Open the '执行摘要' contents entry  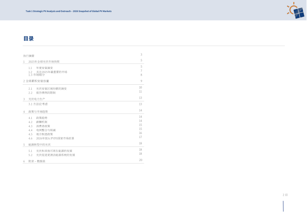pyautogui.click(x=29, y=56)
